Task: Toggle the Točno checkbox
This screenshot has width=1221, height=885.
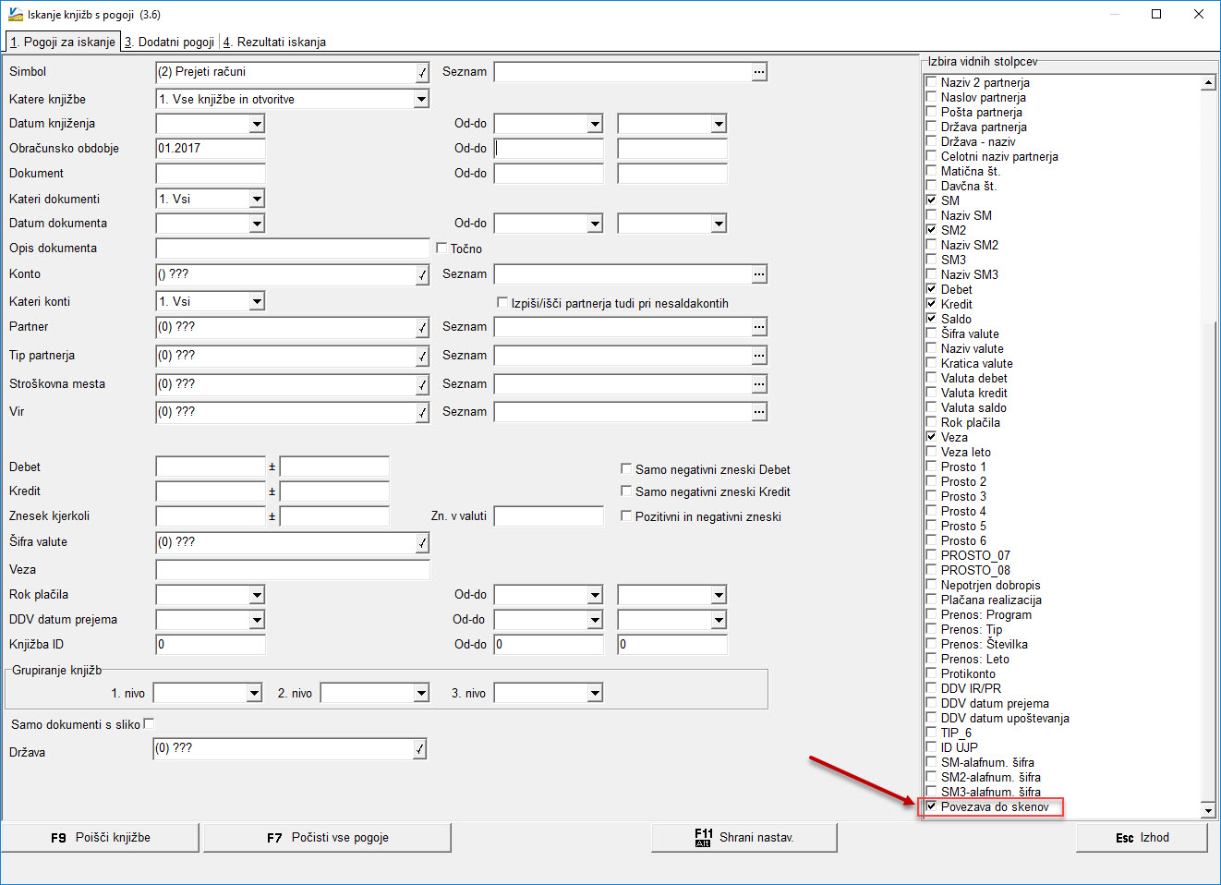Action: click(441, 248)
